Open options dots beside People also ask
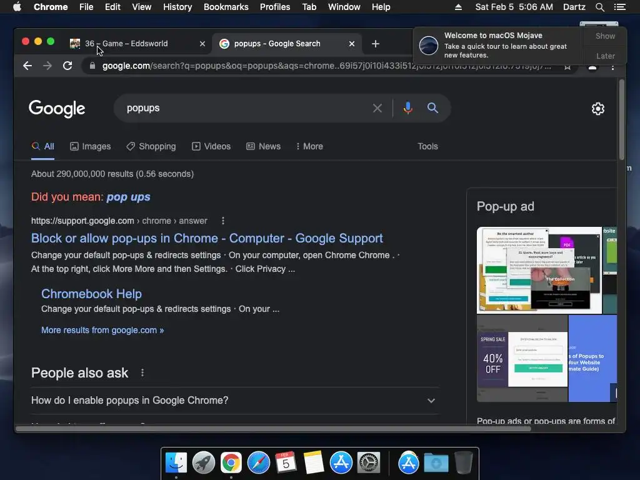Image resolution: width=640 pixels, height=480 pixels. (x=142, y=372)
